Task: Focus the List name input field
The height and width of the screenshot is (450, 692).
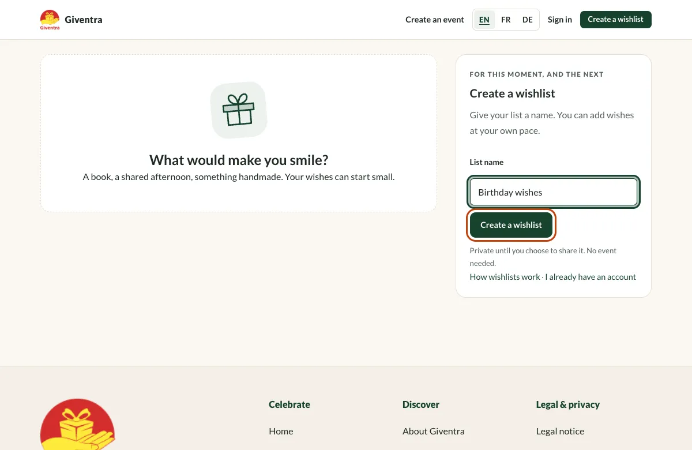Action: click(554, 192)
